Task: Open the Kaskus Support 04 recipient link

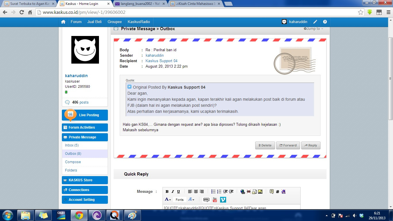Action: pos(161,61)
